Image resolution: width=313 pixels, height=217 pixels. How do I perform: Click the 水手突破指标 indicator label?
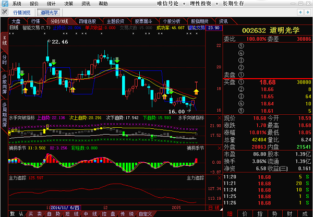(x=22, y=118)
